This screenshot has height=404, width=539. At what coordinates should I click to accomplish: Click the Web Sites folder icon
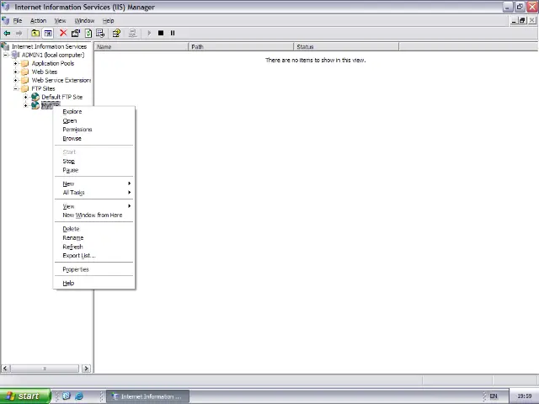tap(24, 72)
